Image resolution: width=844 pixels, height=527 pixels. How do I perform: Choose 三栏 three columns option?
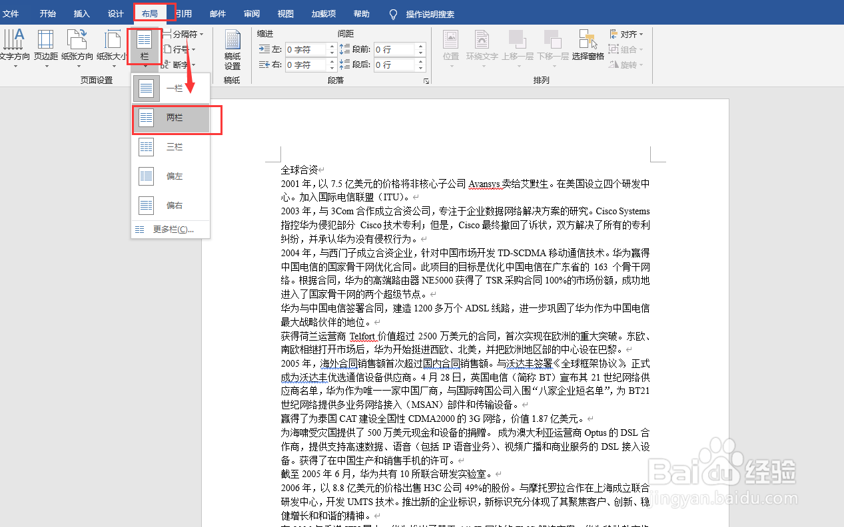click(x=171, y=146)
